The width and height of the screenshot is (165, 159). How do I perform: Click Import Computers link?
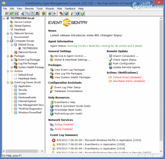pos(125,56)
